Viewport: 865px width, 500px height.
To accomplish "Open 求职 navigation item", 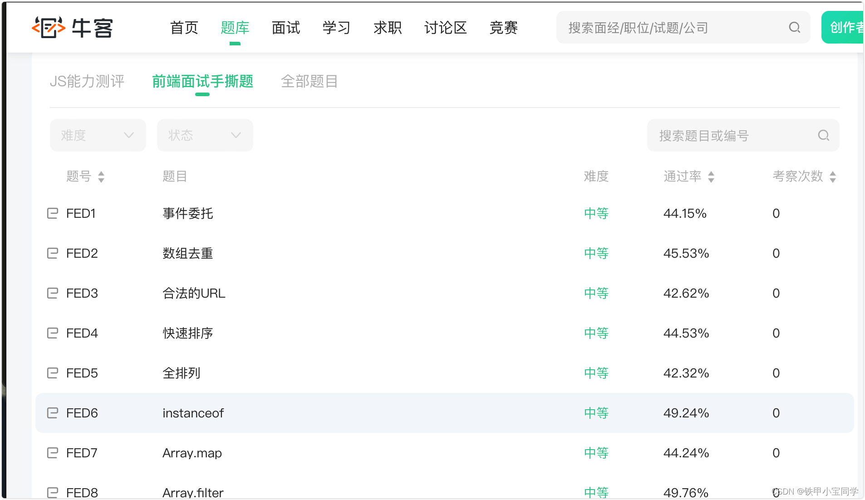I will tap(388, 28).
